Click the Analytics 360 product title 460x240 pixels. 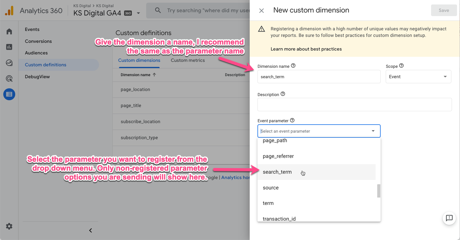coord(41,11)
